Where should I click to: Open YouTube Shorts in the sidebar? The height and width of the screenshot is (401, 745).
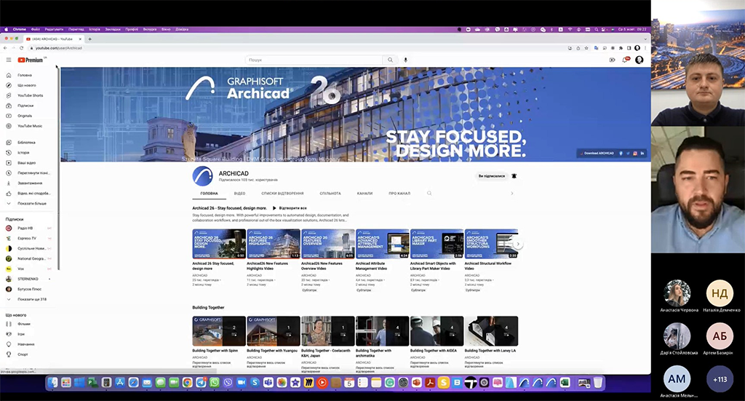point(28,95)
